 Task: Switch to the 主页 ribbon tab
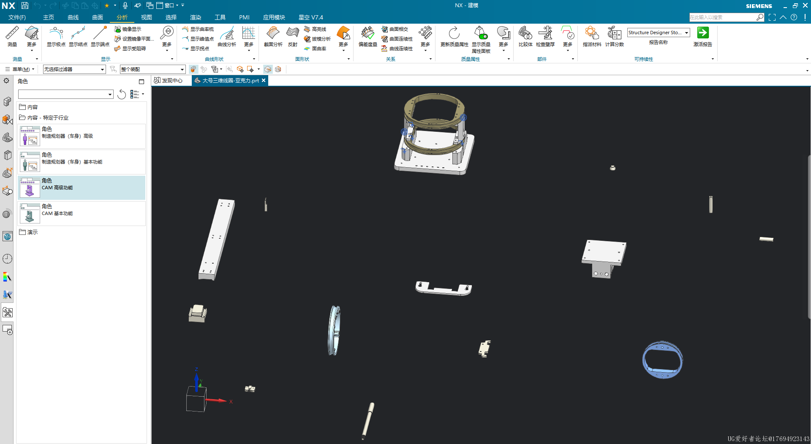(x=48, y=17)
